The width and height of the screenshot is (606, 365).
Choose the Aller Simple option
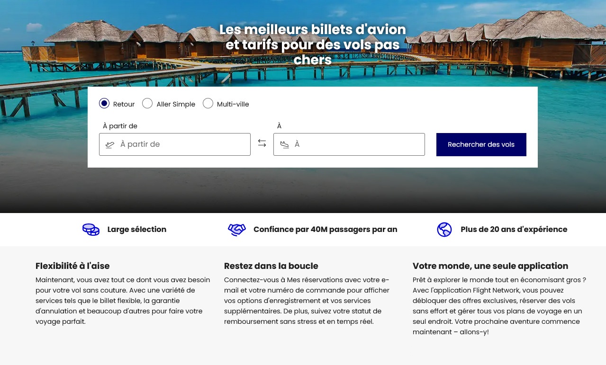[147, 103]
